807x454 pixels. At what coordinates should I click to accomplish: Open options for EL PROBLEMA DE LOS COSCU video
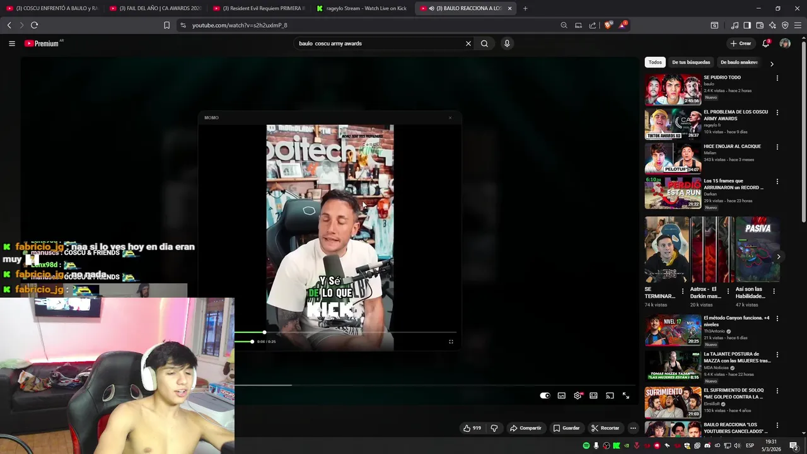point(777,113)
